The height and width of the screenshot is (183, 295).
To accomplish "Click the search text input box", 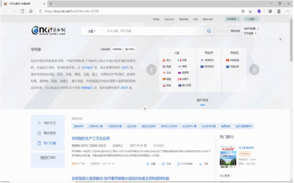I will (153, 31).
